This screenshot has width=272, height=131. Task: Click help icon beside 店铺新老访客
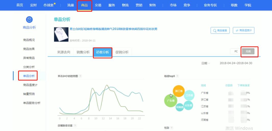75,125
